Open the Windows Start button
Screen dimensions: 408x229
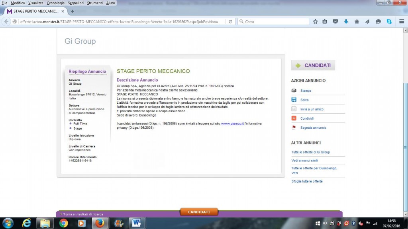pos(8,223)
